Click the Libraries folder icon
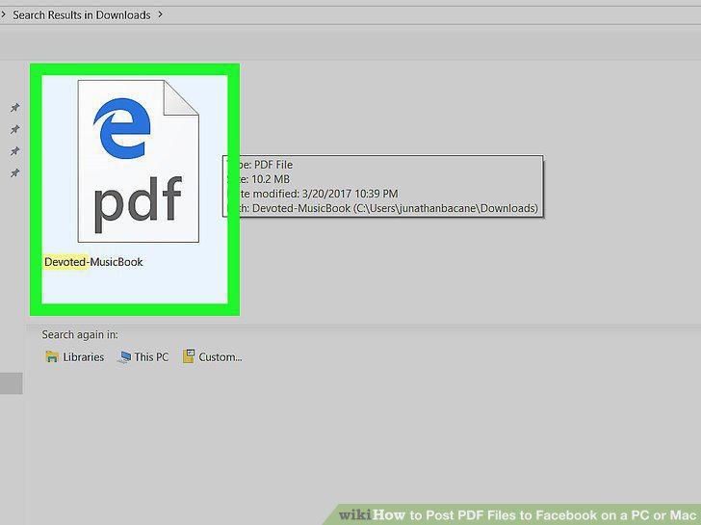This screenshot has height=525, width=701. pyautogui.click(x=52, y=356)
